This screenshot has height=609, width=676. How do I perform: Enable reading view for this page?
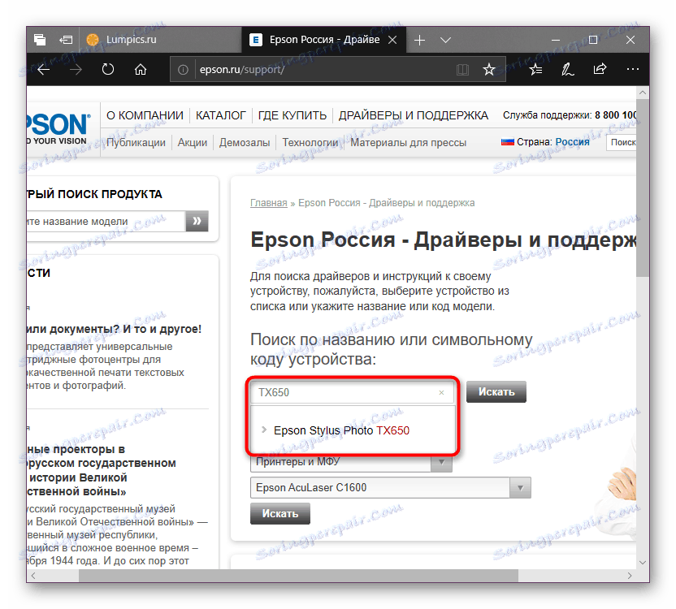[x=462, y=70]
